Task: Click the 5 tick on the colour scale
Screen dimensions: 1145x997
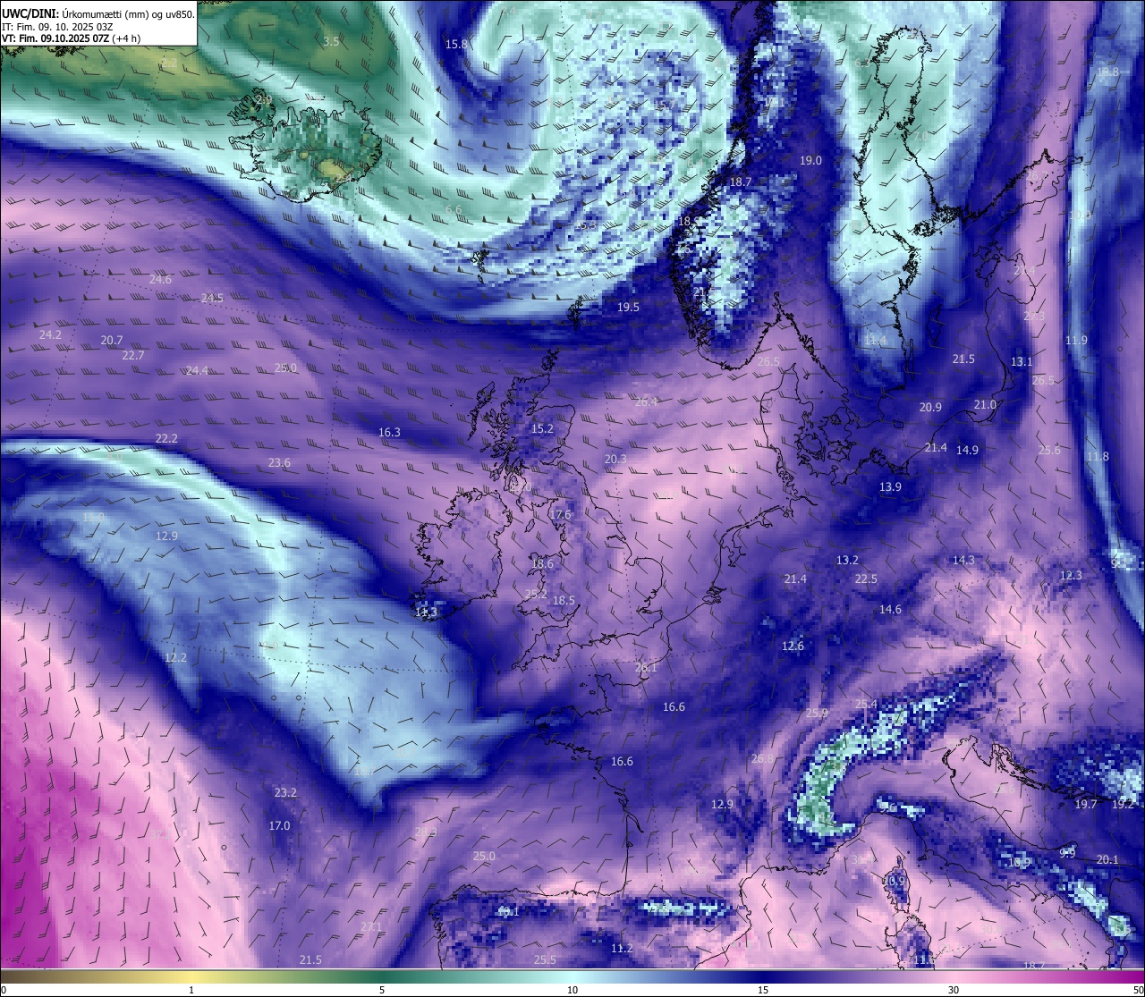Action: (382, 990)
